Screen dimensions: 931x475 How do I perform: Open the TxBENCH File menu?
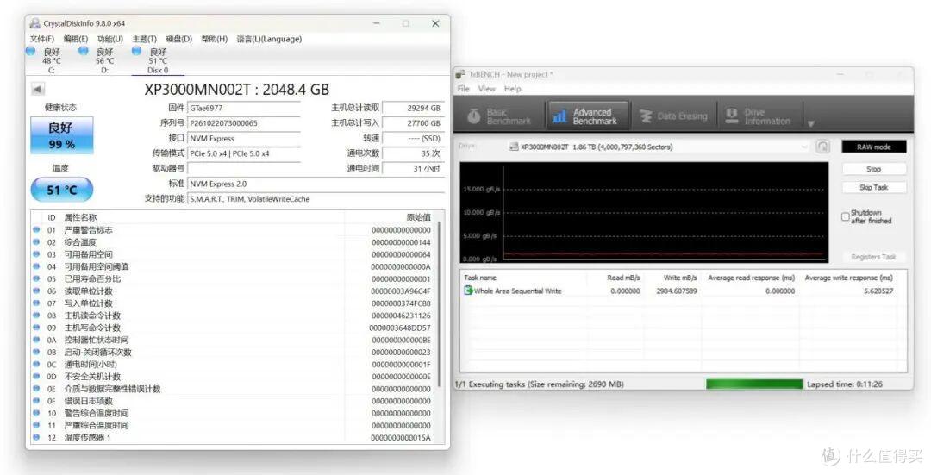point(463,89)
